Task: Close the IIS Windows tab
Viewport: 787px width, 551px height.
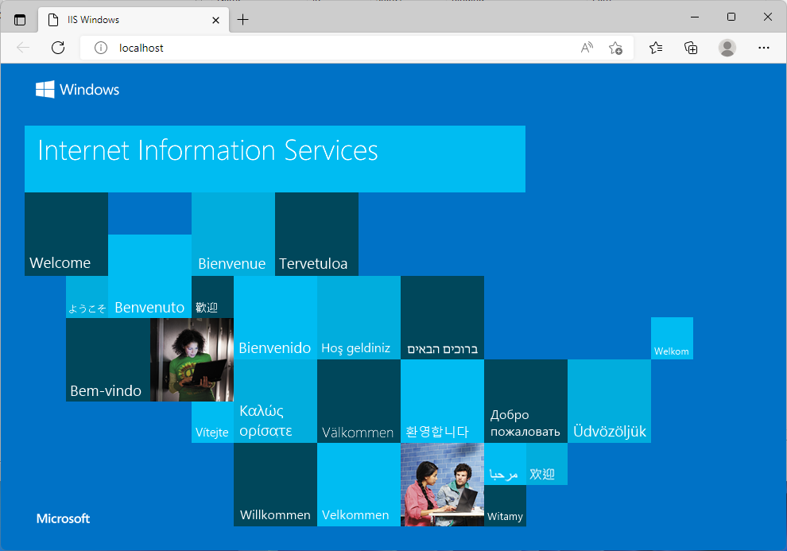Action: coord(215,20)
